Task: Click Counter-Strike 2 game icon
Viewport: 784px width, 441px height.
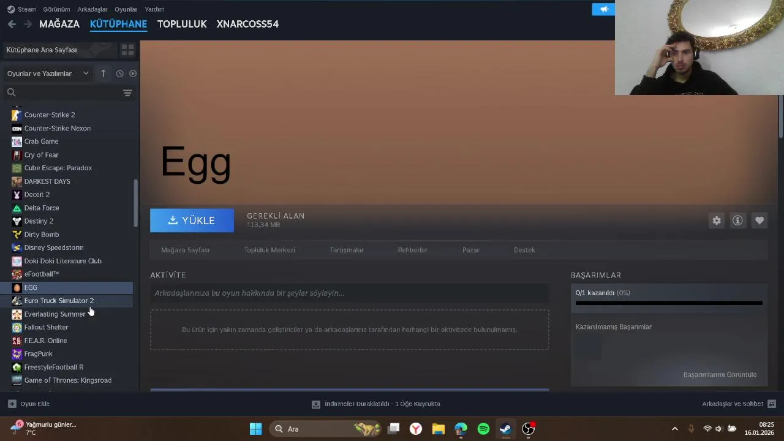Action: pos(17,115)
